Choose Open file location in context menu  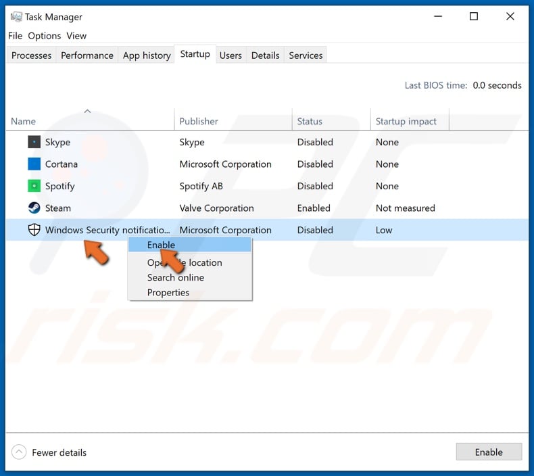[190, 262]
